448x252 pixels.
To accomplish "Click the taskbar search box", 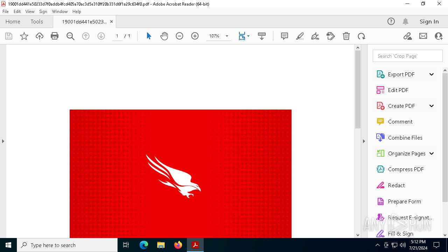I will [x=67, y=245].
